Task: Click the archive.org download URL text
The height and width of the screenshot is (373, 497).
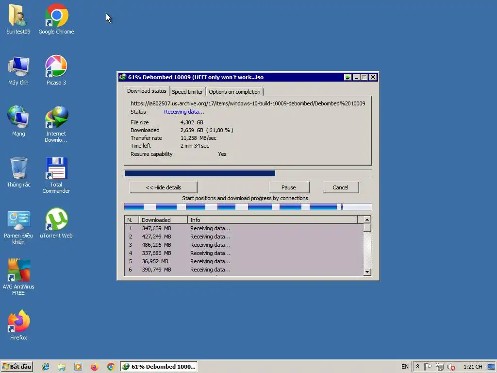Action: [x=248, y=103]
